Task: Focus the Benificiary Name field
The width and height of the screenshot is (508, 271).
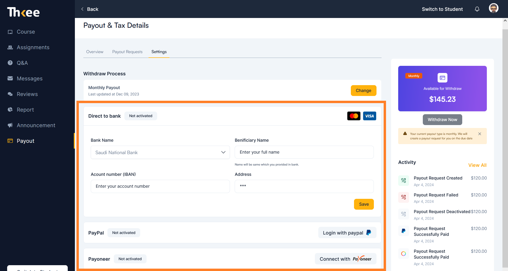Action: tap(304, 152)
